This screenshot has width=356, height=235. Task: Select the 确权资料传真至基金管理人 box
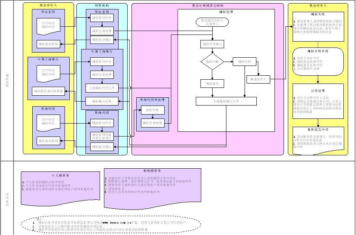click(x=102, y=136)
